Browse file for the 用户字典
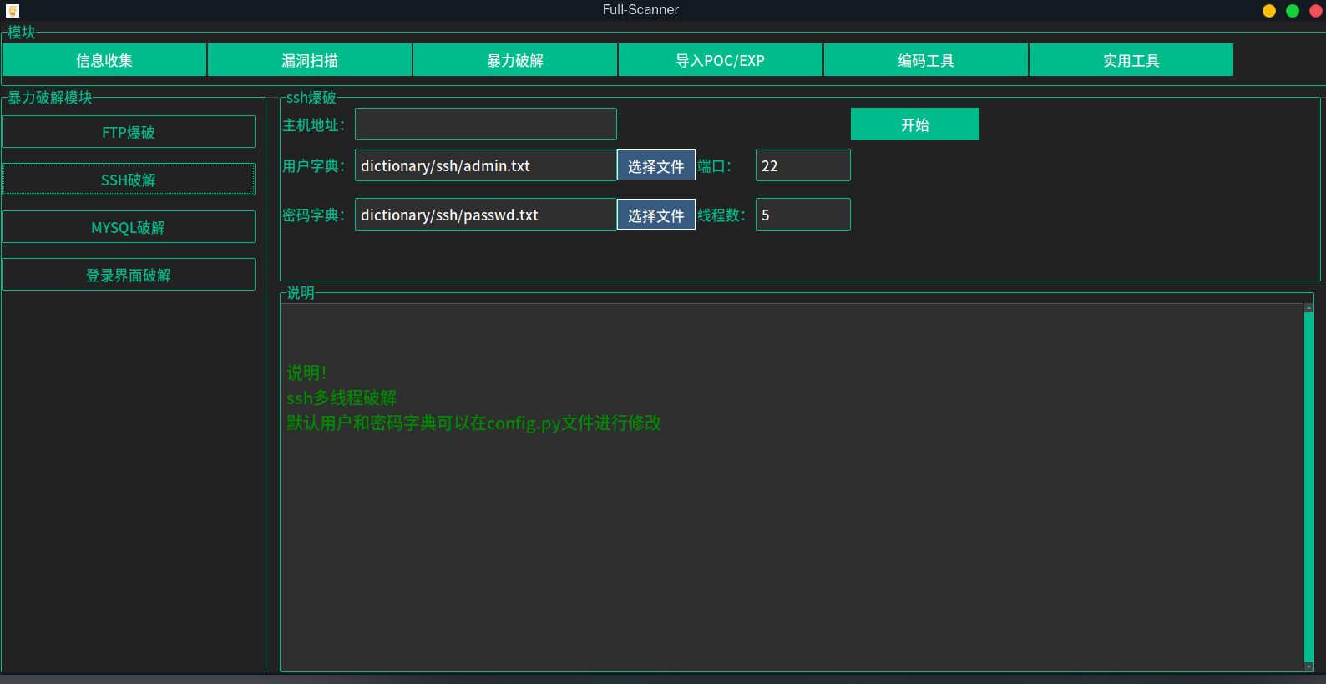 (x=655, y=166)
